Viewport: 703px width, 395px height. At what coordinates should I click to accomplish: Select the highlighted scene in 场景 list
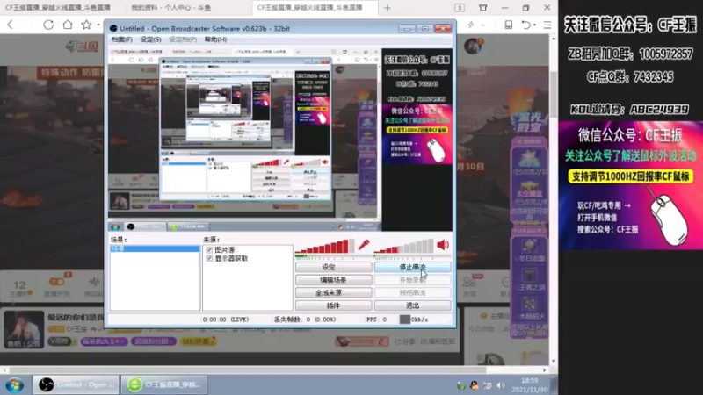pos(155,248)
